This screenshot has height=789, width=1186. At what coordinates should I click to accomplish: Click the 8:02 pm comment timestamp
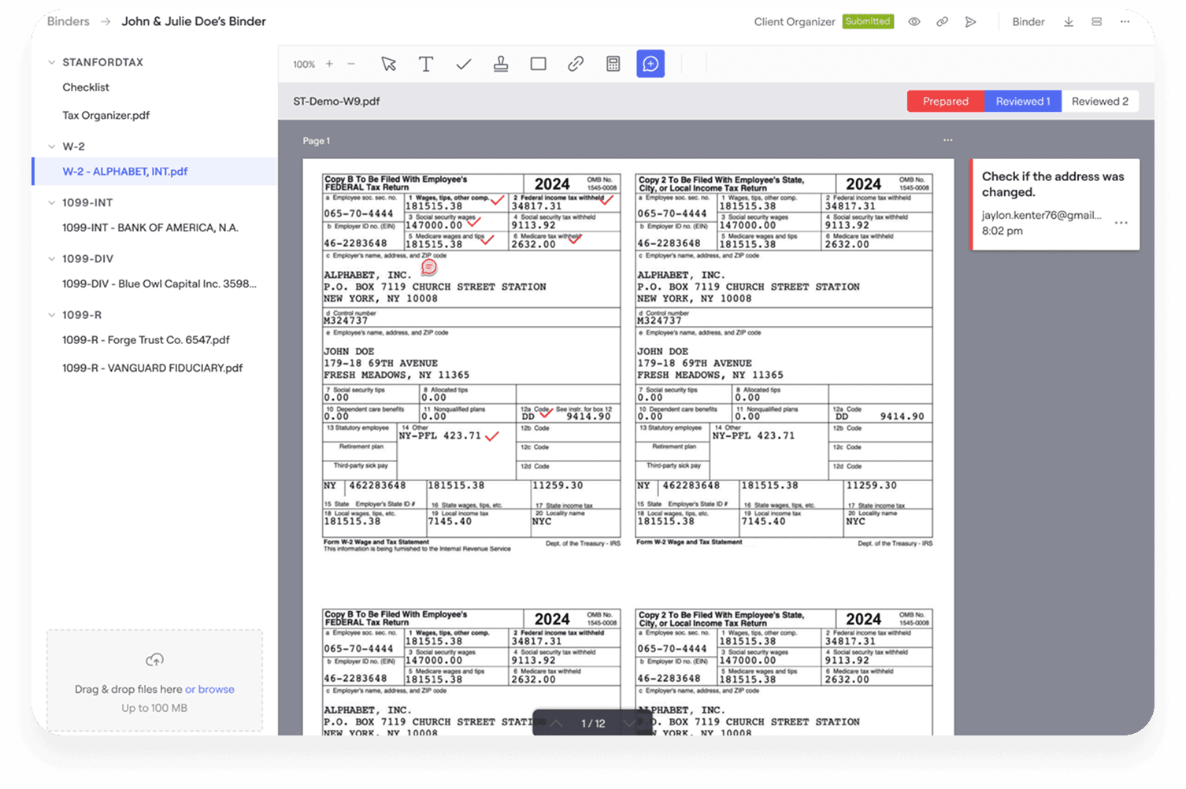point(1003,231)
